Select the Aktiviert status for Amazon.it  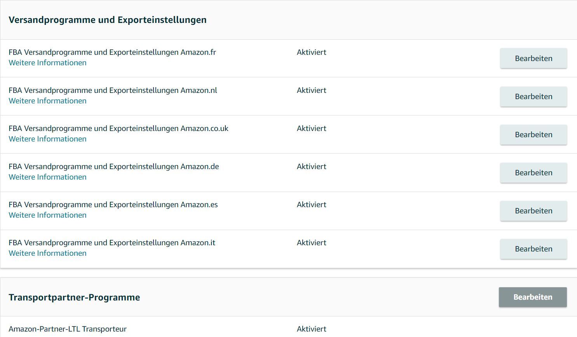coord(312,243)
